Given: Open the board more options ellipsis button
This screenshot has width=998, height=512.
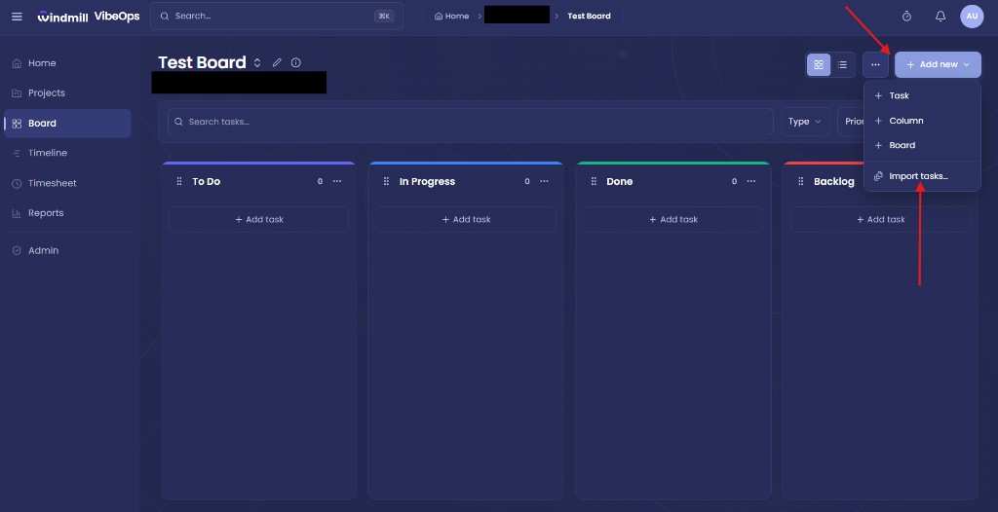Looking at the screenshot, I should point(876,64).
